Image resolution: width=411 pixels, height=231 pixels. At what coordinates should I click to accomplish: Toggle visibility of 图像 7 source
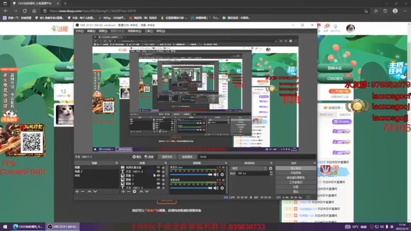(158, 180)
